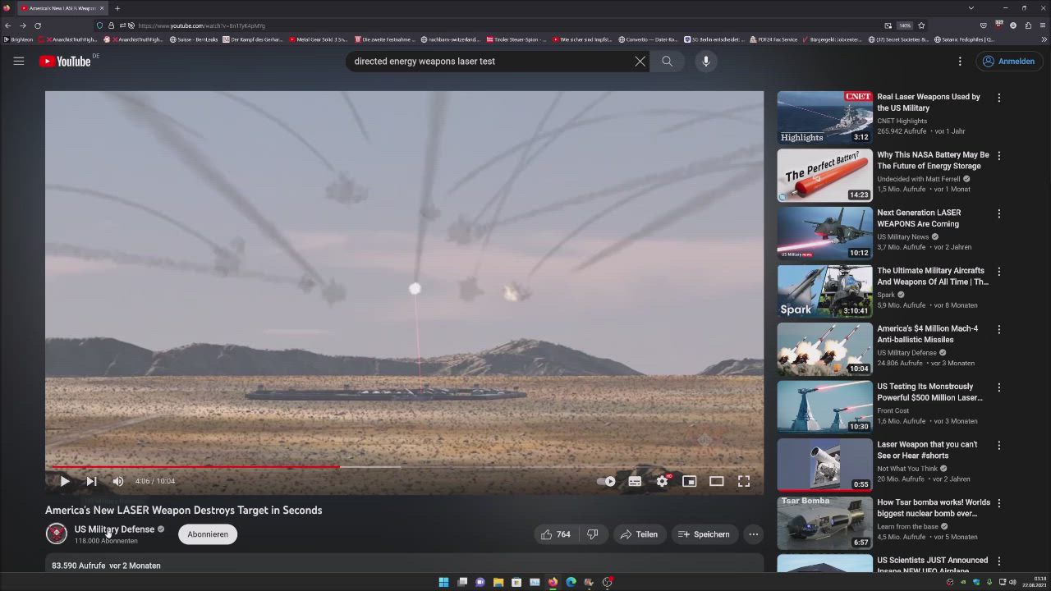Open more actions menu beside Speichern
The height and width of the screenshot is (591, 1051).
tap(753, 534)
